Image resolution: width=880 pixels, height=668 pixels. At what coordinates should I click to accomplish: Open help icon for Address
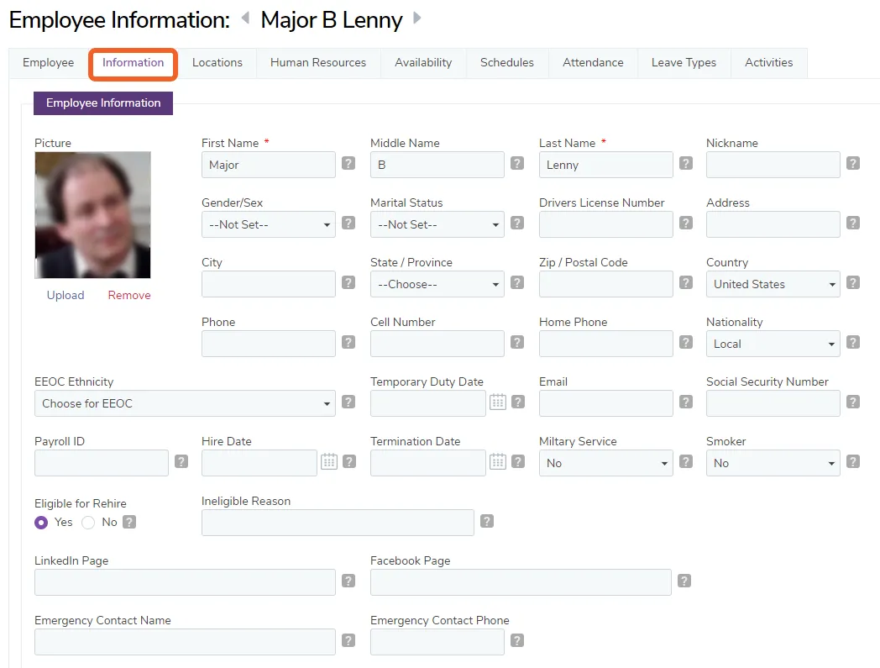[853, 223]
